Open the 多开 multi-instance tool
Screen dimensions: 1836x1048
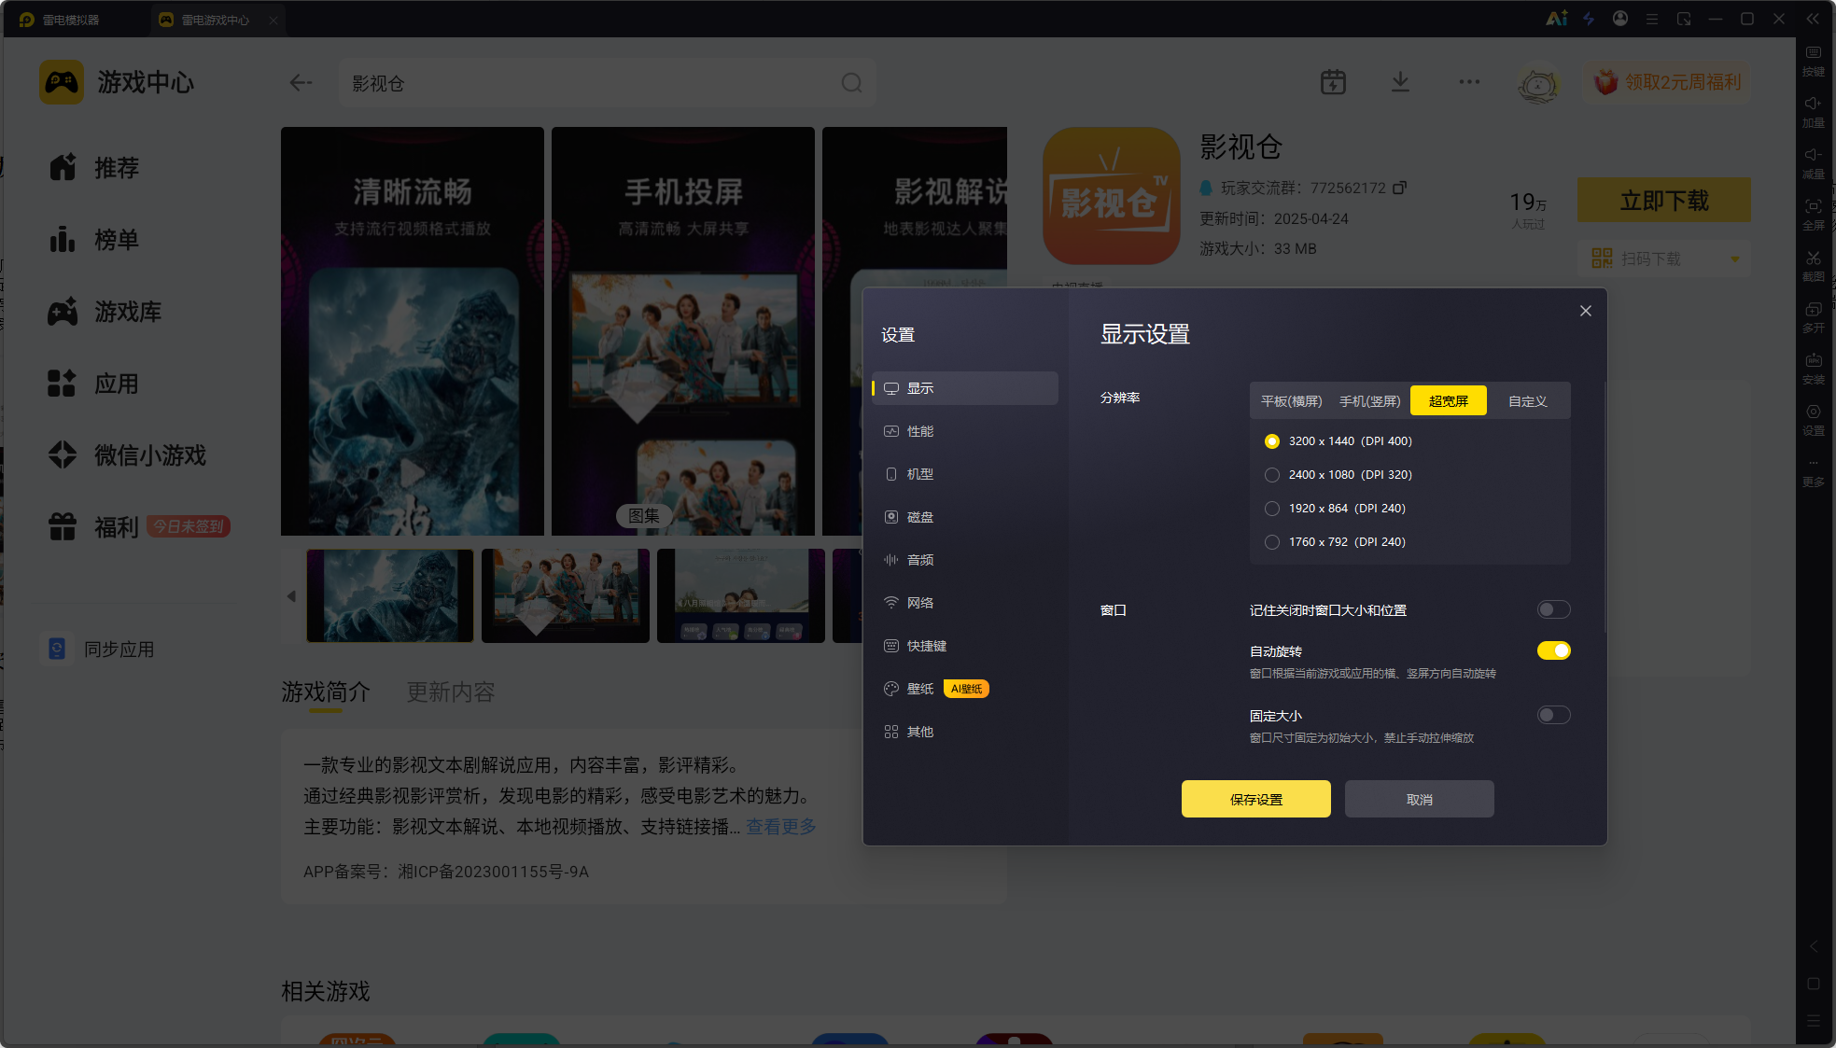tap(1814, 317)
